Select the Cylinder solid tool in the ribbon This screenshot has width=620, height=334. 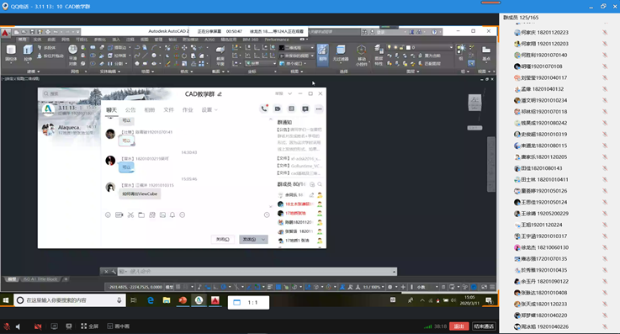click(11, 52)
